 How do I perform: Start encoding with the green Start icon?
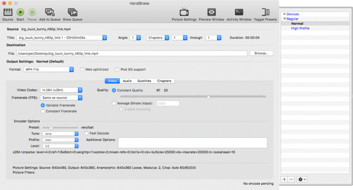click(20, 12)
